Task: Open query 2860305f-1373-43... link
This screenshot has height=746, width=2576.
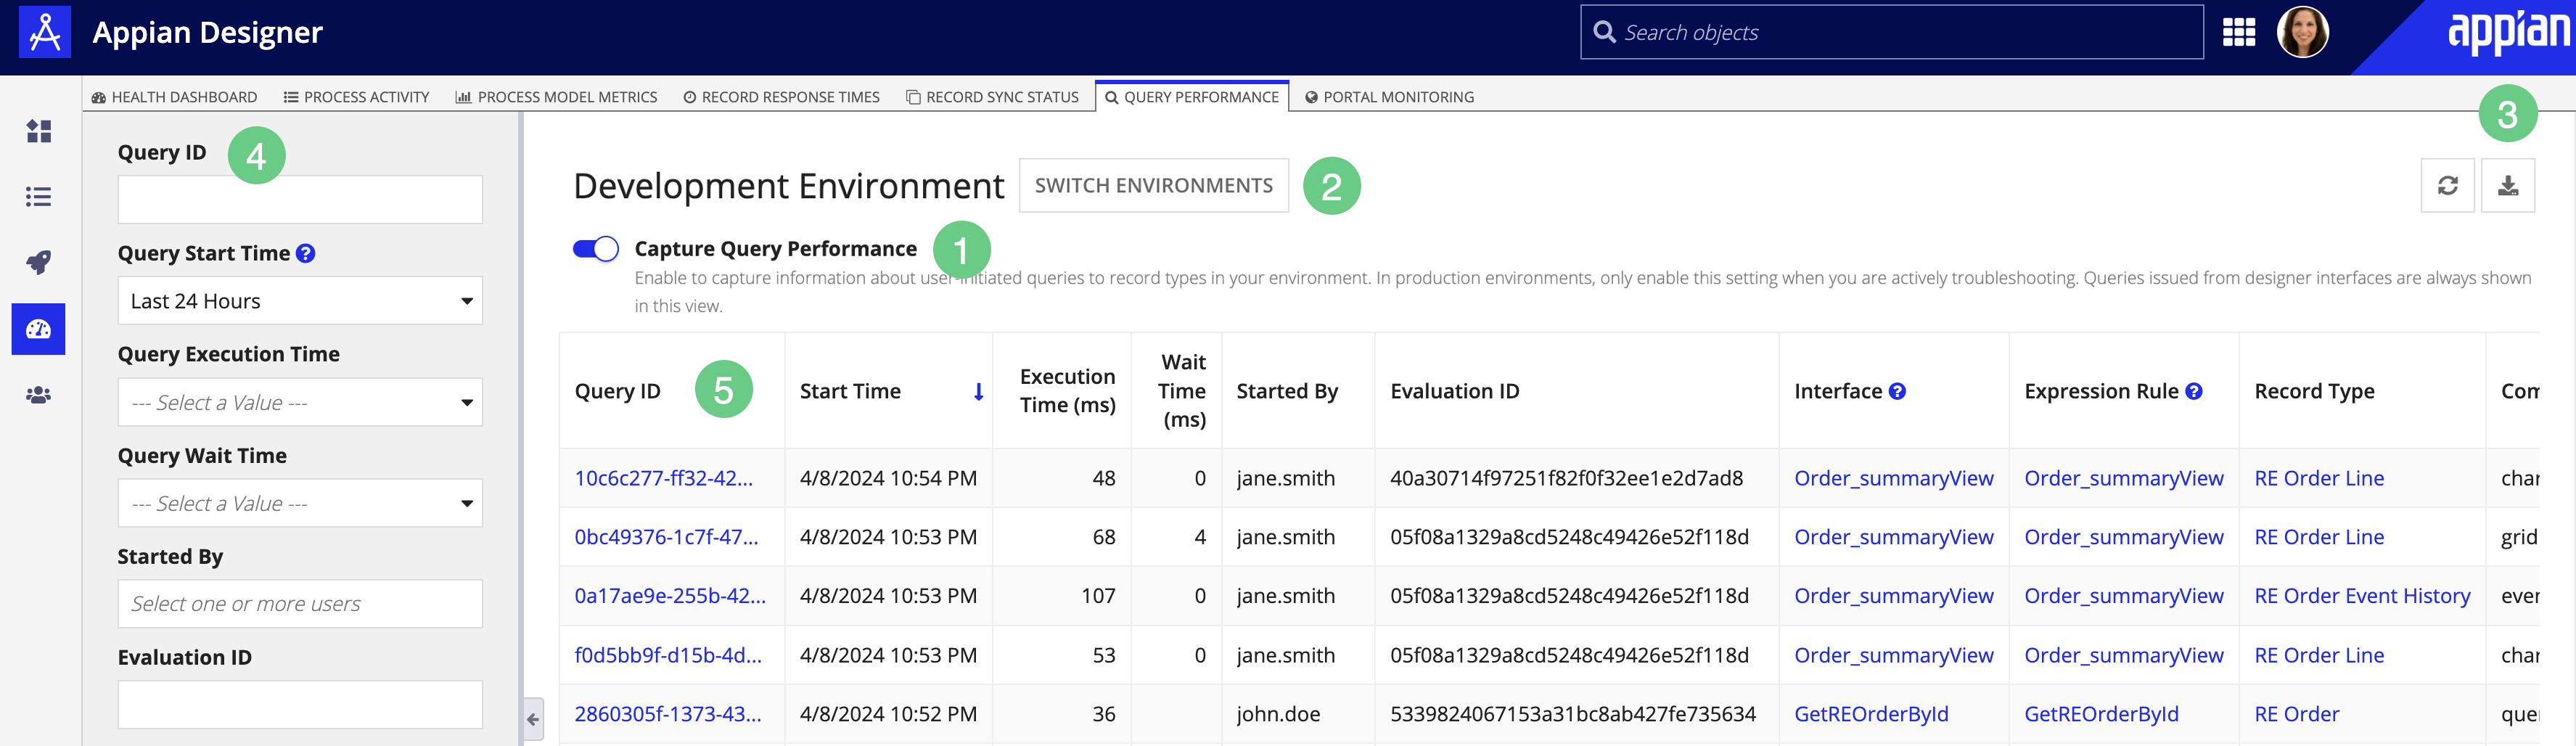Action: coord(668,714)
